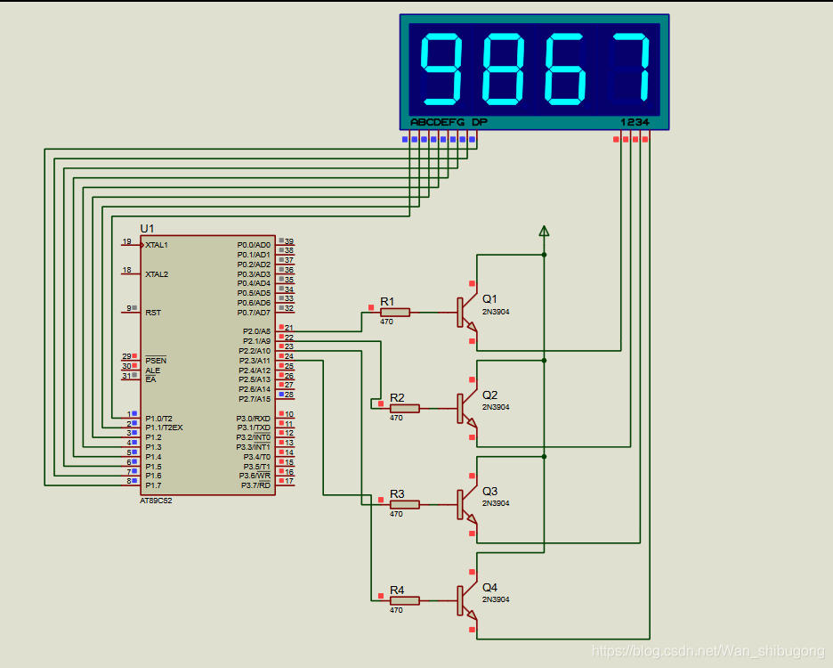Select the Q2 transistor symbol
833x668 pixels.
click(467, 409)
